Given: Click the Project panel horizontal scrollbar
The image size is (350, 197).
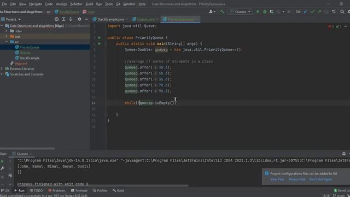Looking at the screenshot, I should click(x=27, y=148).
